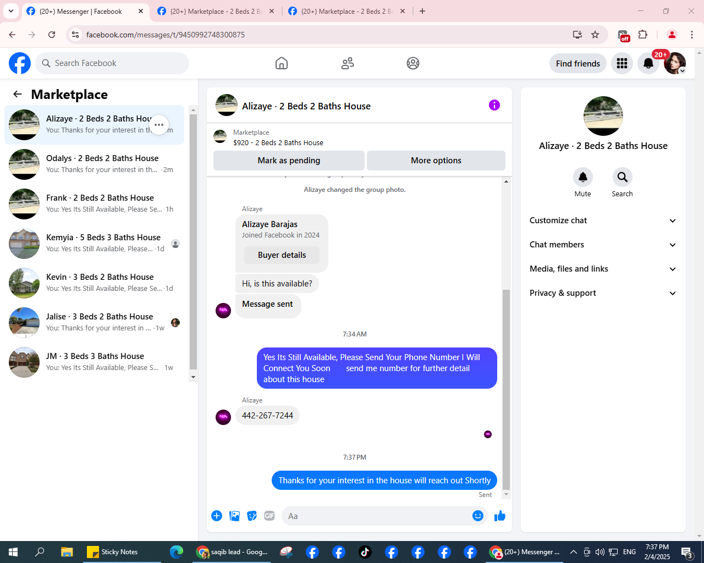The width and height of the screenshot is (704, 563).
Task: Click the page vertical scrollbar down arrow
Action: click(700, 536)
